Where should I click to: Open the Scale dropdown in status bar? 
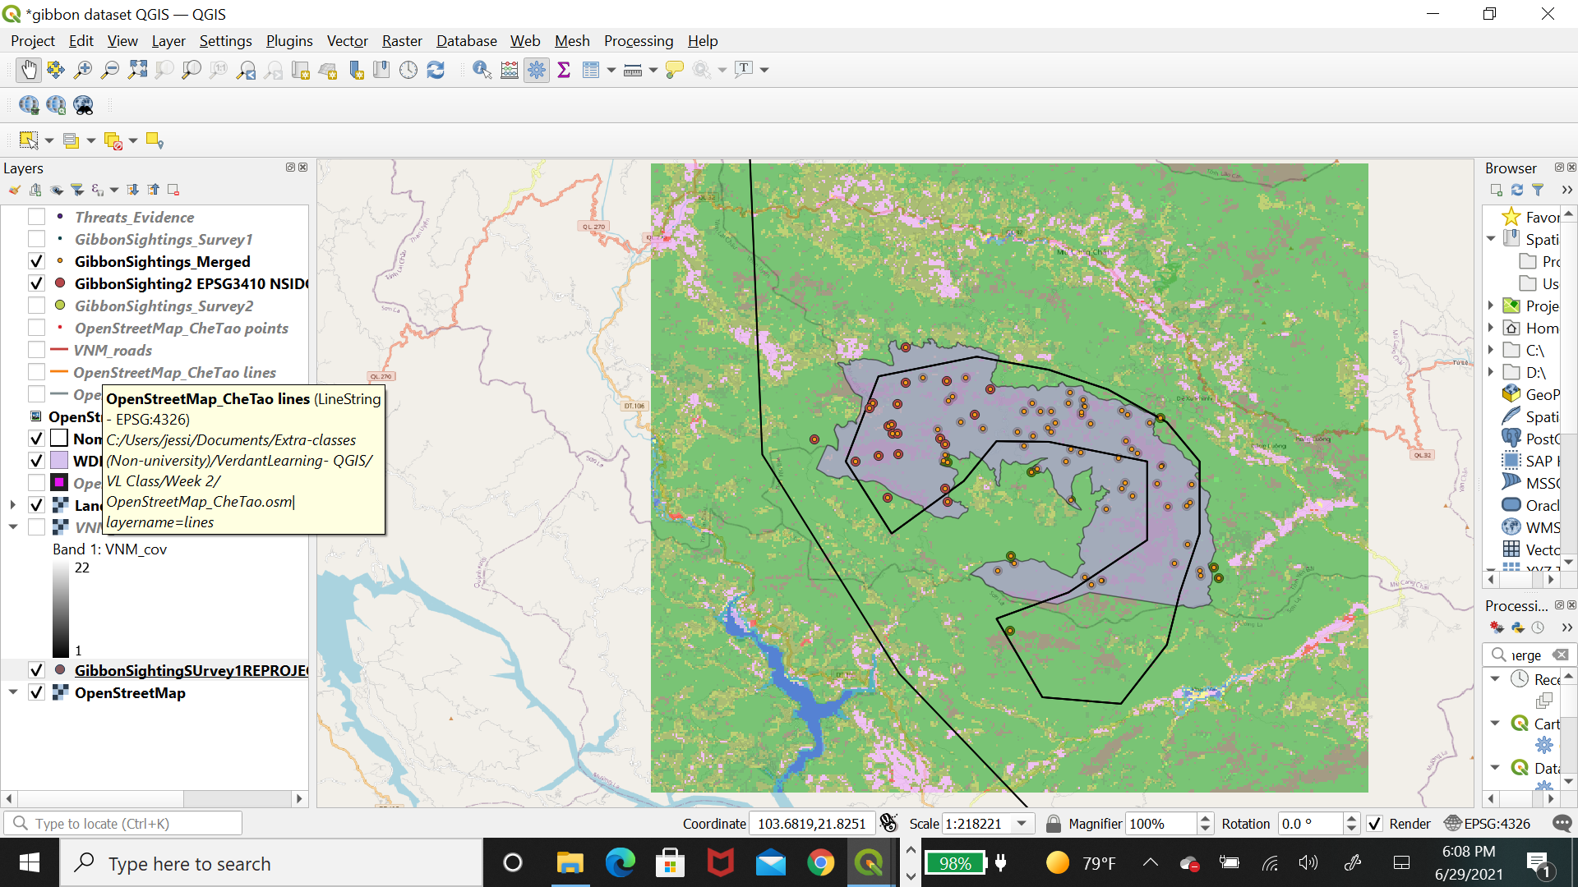tap(1022, 824)
